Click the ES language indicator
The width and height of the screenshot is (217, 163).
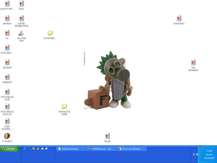(x=194, y=155)
